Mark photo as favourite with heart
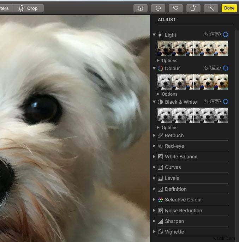The height and width of the screenshot is (242, 239). [x=176, y=8]
